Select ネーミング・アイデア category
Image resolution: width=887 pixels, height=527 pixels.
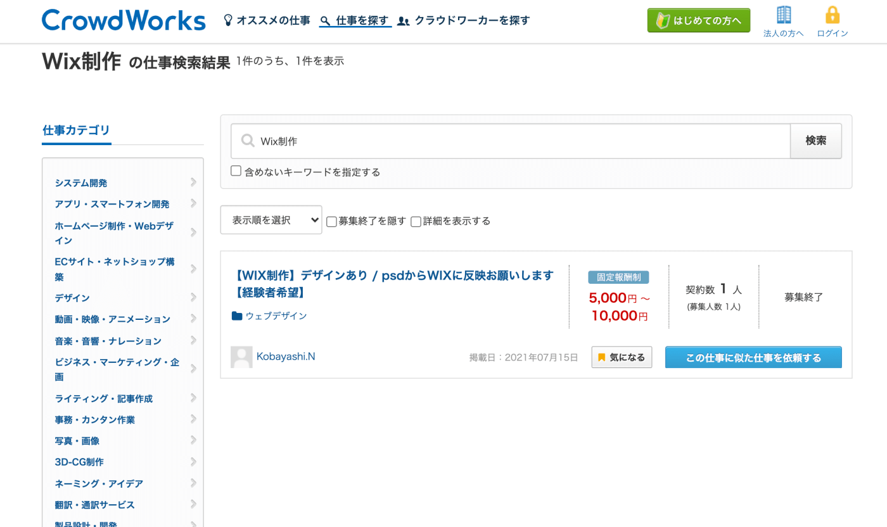tap(99, 483)
